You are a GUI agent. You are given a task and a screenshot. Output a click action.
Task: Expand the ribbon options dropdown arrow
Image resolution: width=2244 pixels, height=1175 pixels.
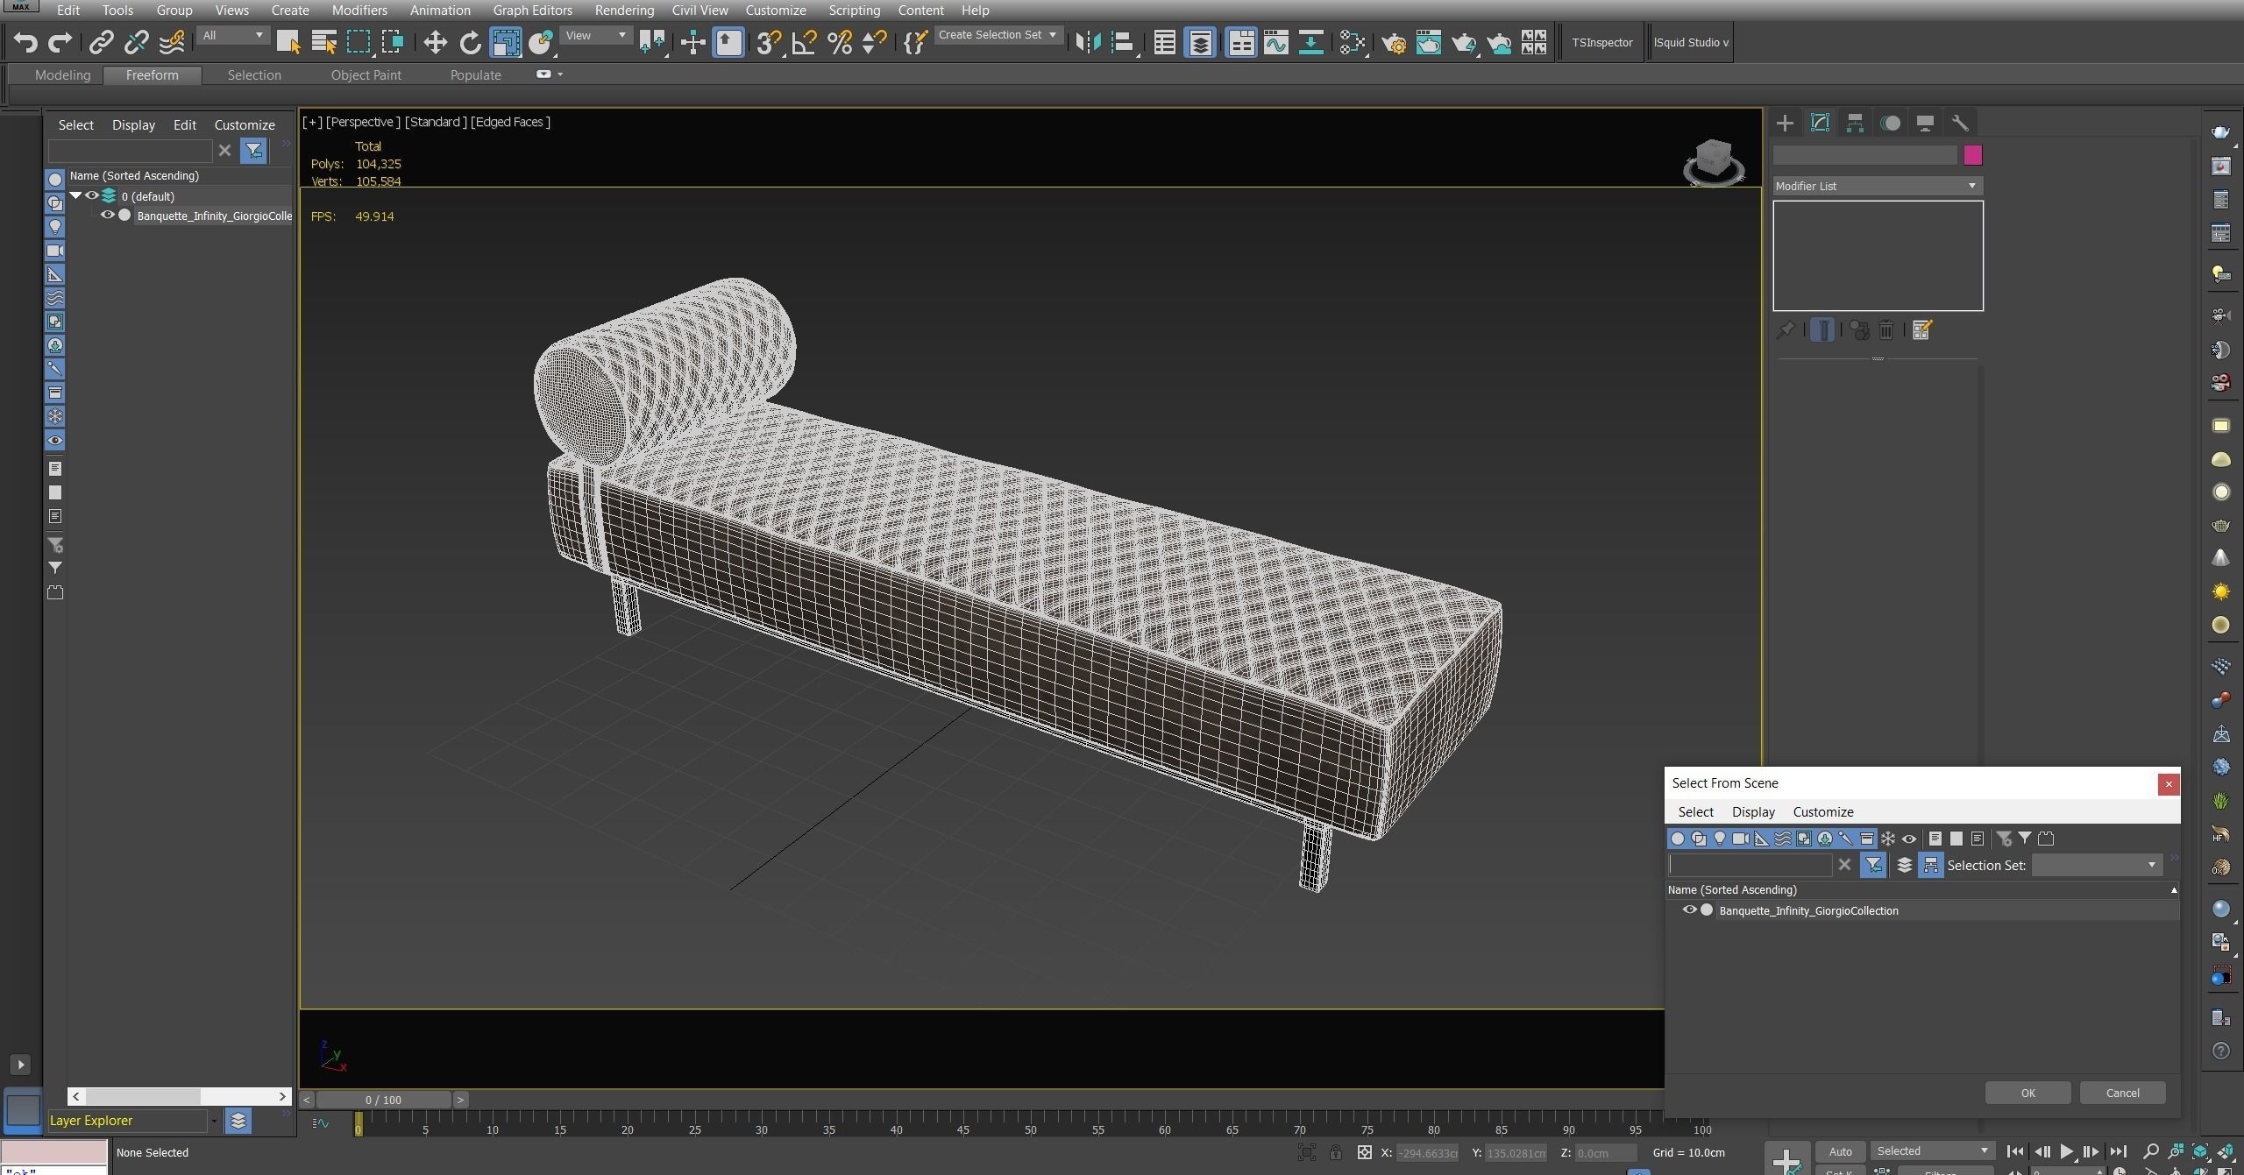pyautogui.click(x=560, y=74)
